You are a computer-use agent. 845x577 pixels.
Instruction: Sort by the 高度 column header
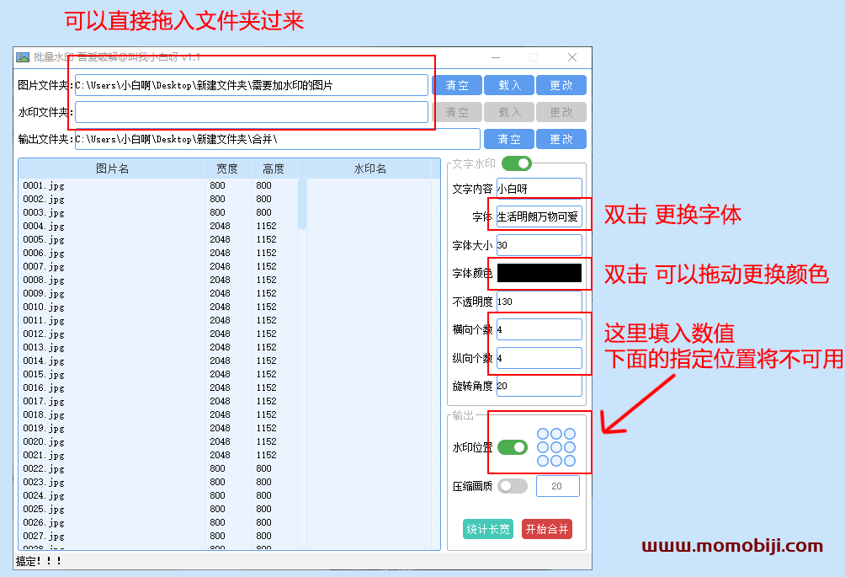coord(274,168)
